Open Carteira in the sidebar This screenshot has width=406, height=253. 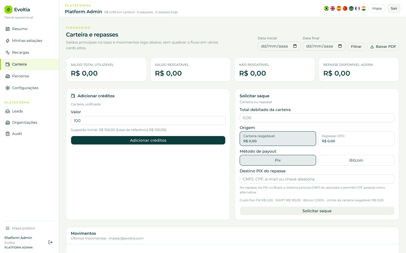coord(29,64)
